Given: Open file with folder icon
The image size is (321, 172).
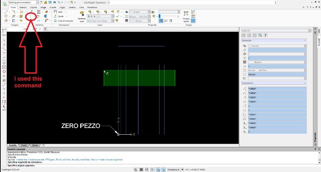Looking at the screenshot, I should 46,2.
